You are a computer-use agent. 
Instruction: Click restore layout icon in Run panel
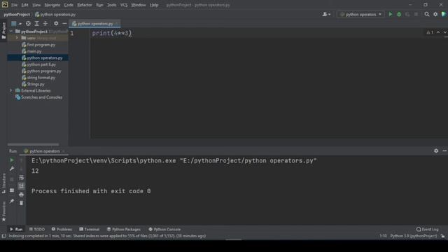[12, 190]
